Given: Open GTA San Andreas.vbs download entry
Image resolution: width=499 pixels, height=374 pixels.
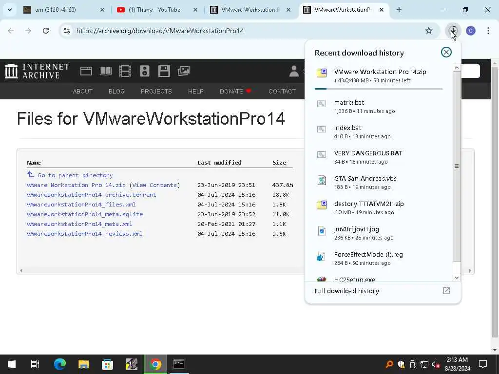Looking at the screenshot, I should click(x=379, y=183).
